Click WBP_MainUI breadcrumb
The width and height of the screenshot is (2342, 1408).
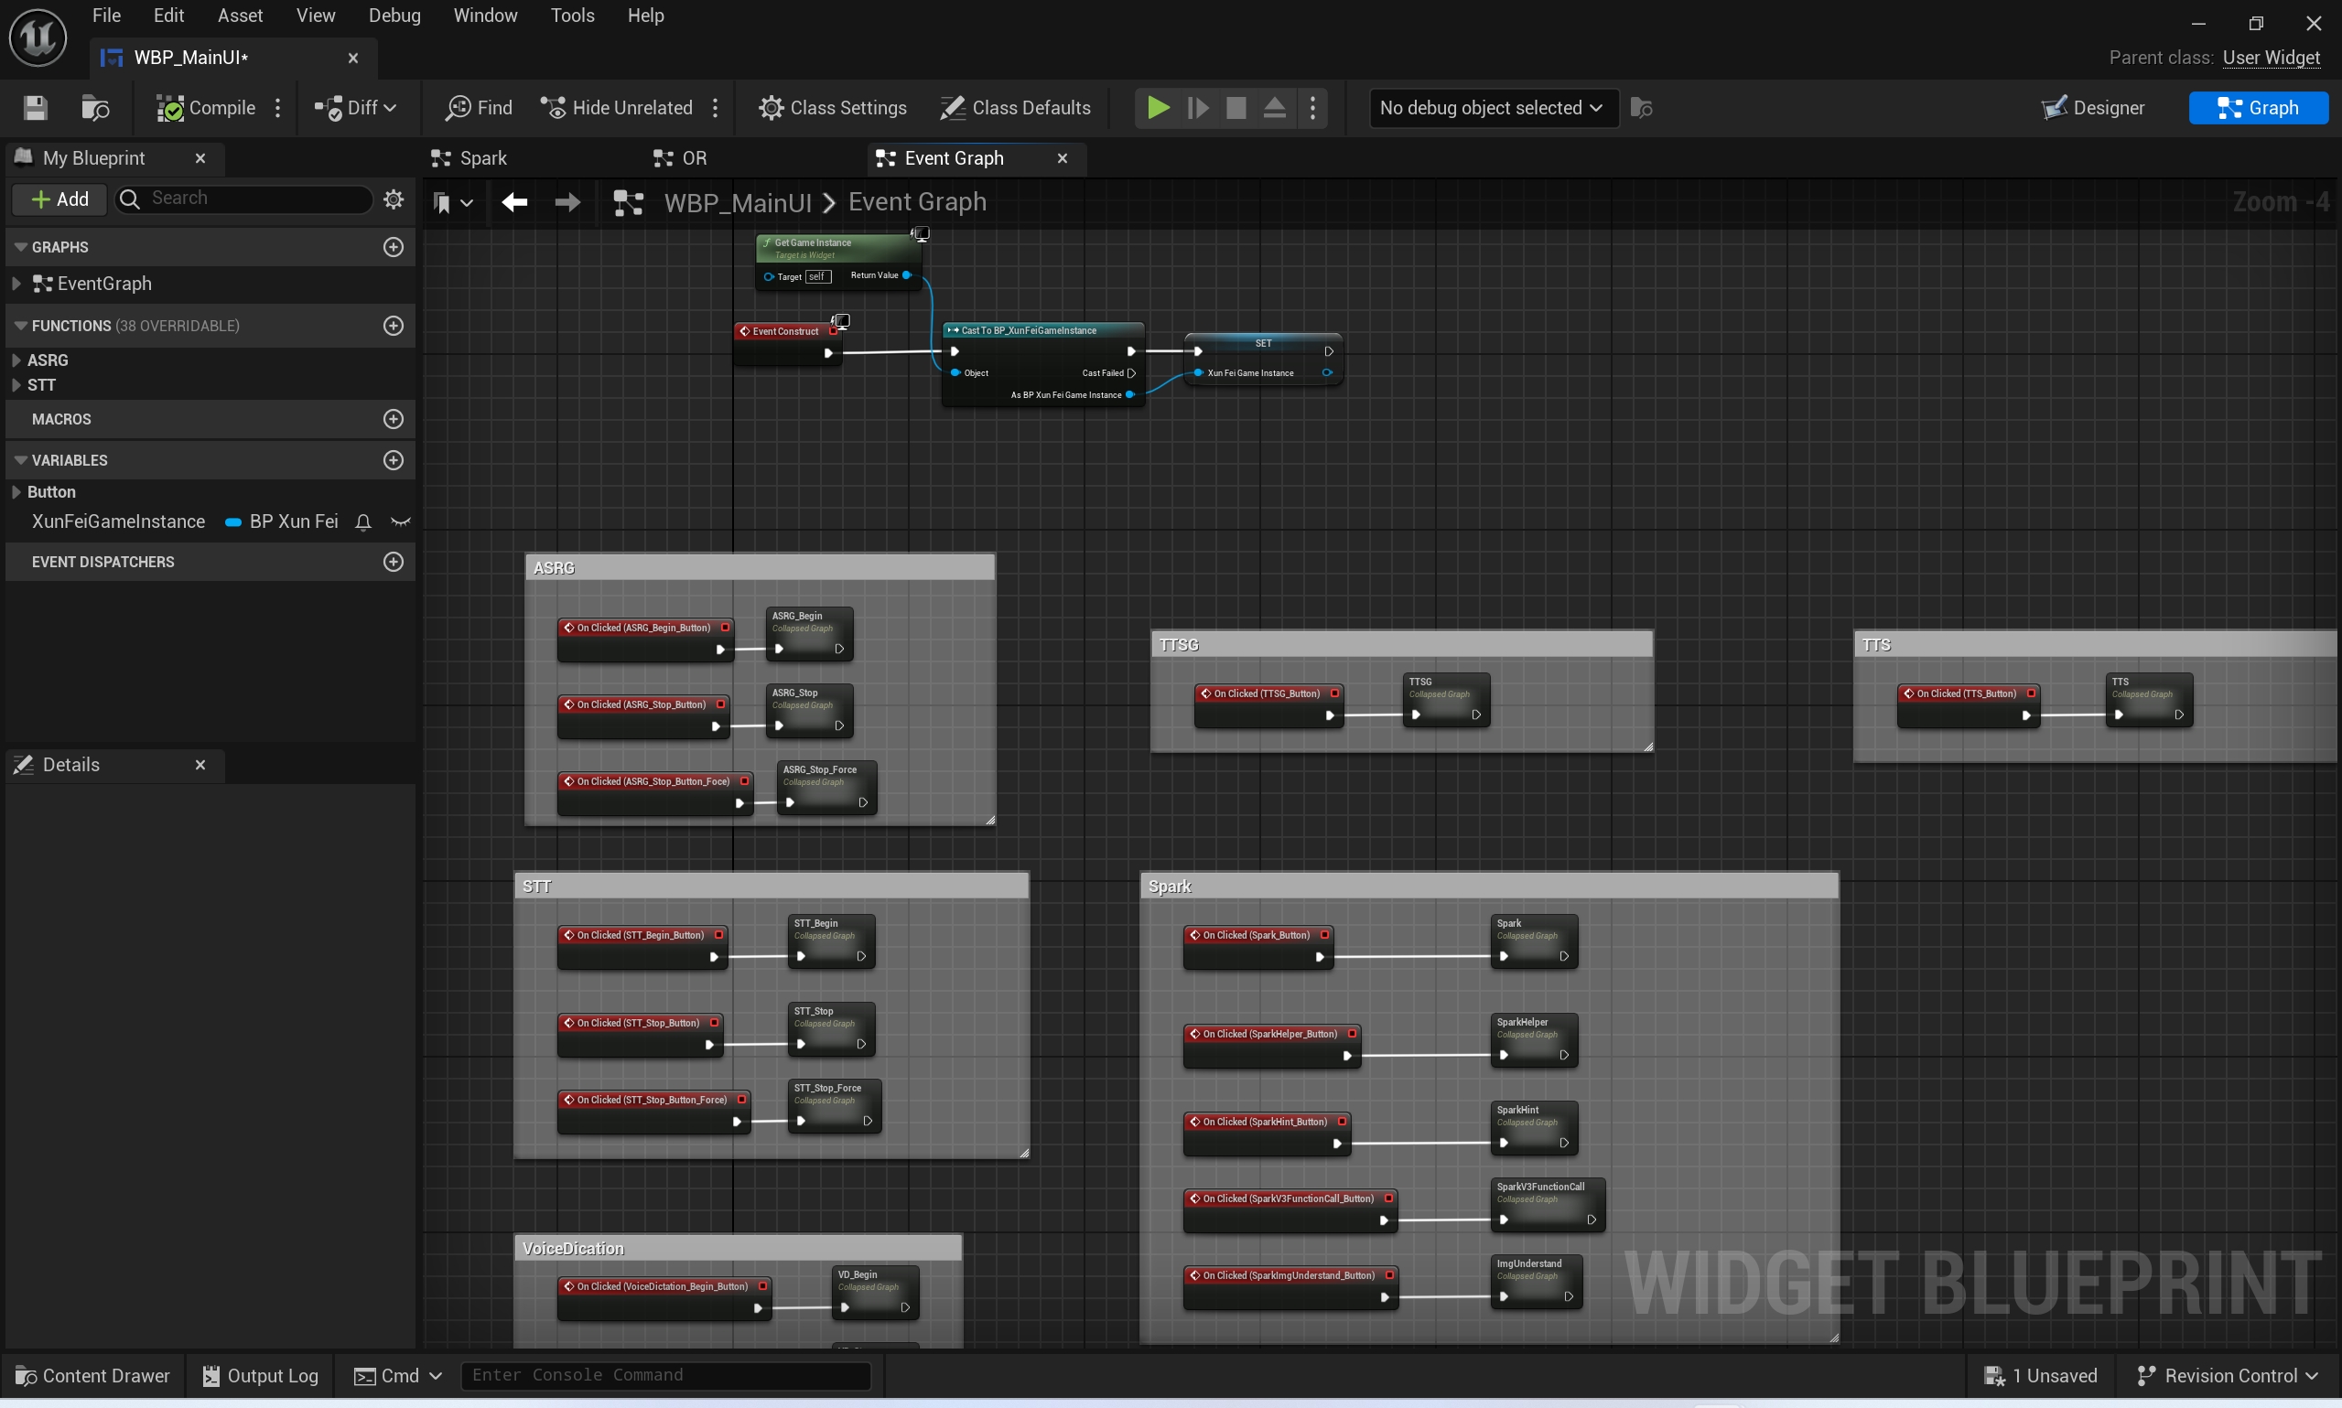tap(738, 203)
